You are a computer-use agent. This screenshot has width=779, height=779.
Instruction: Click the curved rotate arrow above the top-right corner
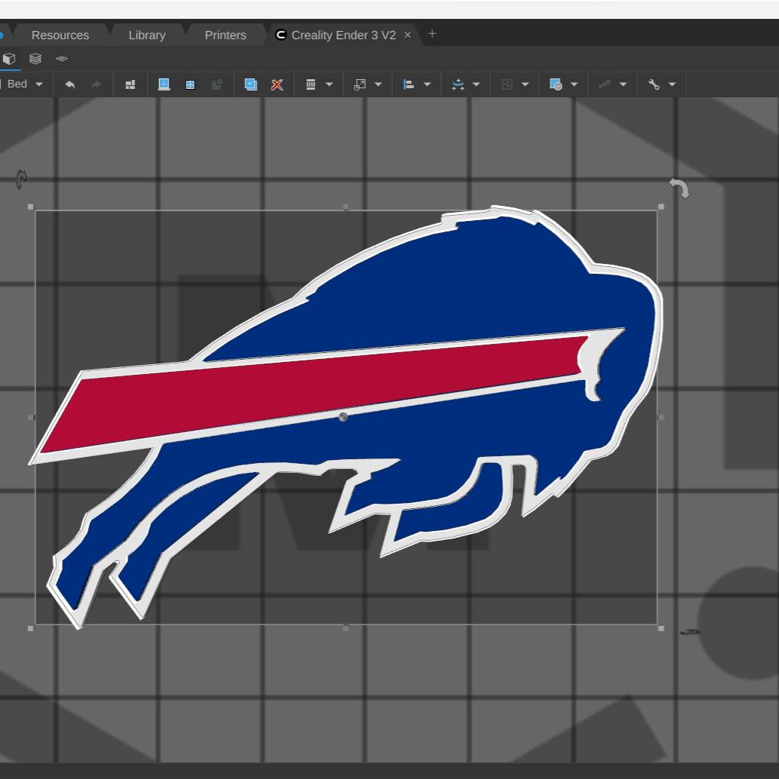point(679,188)
